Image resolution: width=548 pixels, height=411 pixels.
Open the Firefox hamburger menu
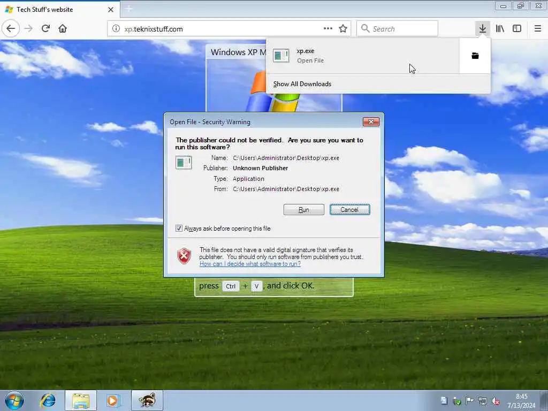coord(537,28)
